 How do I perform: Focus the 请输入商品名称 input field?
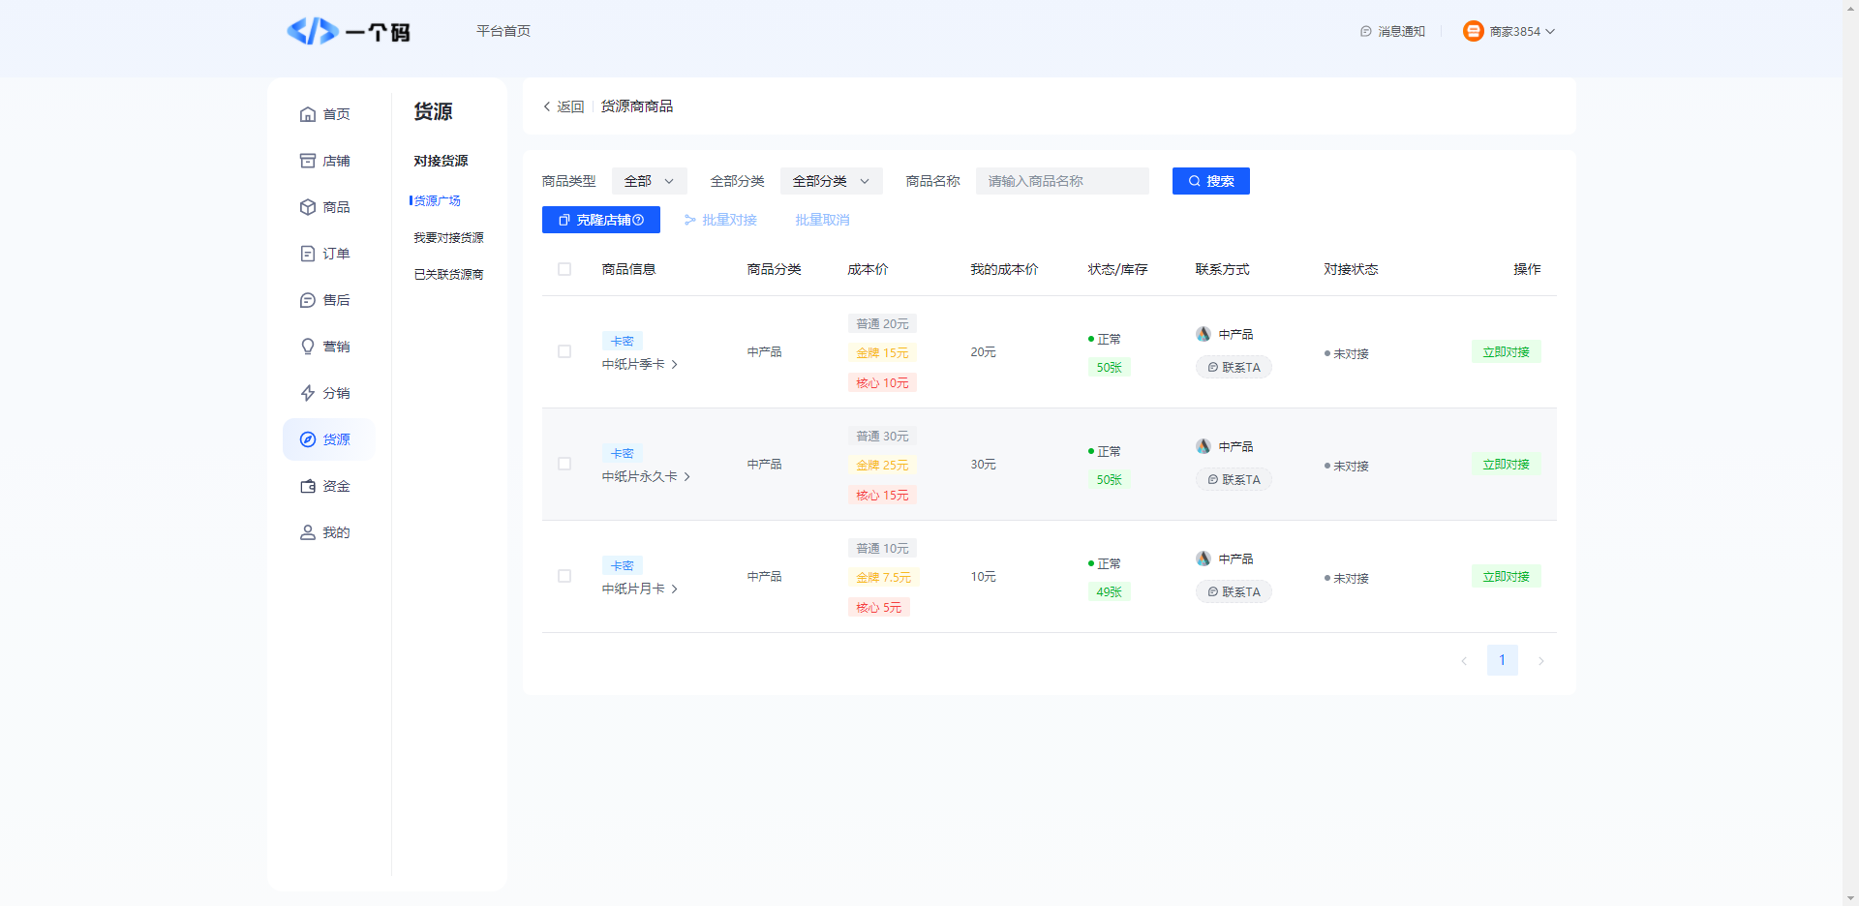tap(1062, 181)
